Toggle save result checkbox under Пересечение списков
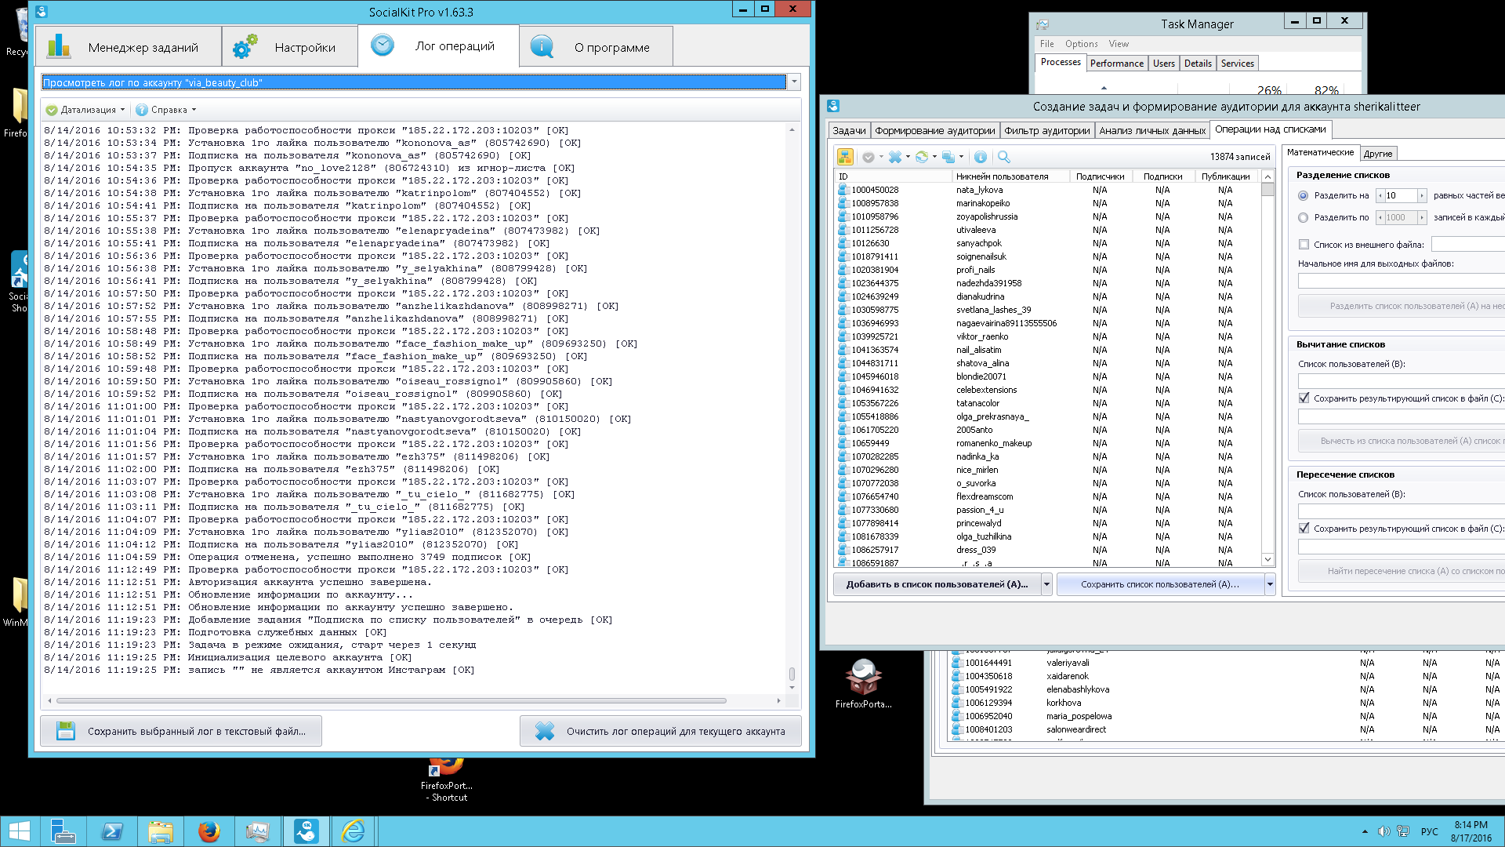This screenshot has width=1505, height=847. pos(1304,529)
